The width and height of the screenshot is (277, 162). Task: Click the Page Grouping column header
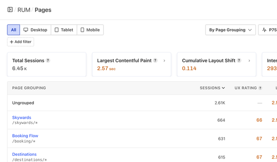click(29, 88)
